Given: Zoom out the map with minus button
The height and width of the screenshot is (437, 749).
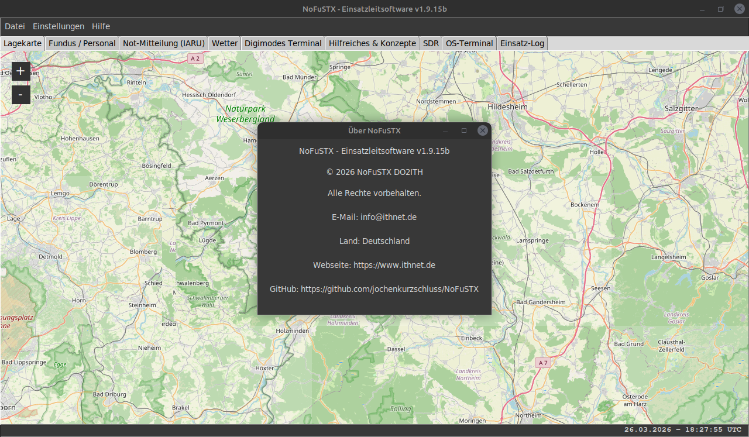Looking at the screenshot, I should tap(20, 94).
